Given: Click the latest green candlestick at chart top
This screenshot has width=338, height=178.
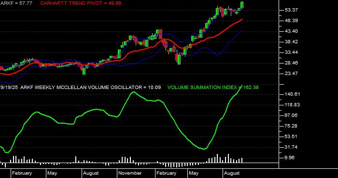Looking at the screenshot, I should click(242, 5).
